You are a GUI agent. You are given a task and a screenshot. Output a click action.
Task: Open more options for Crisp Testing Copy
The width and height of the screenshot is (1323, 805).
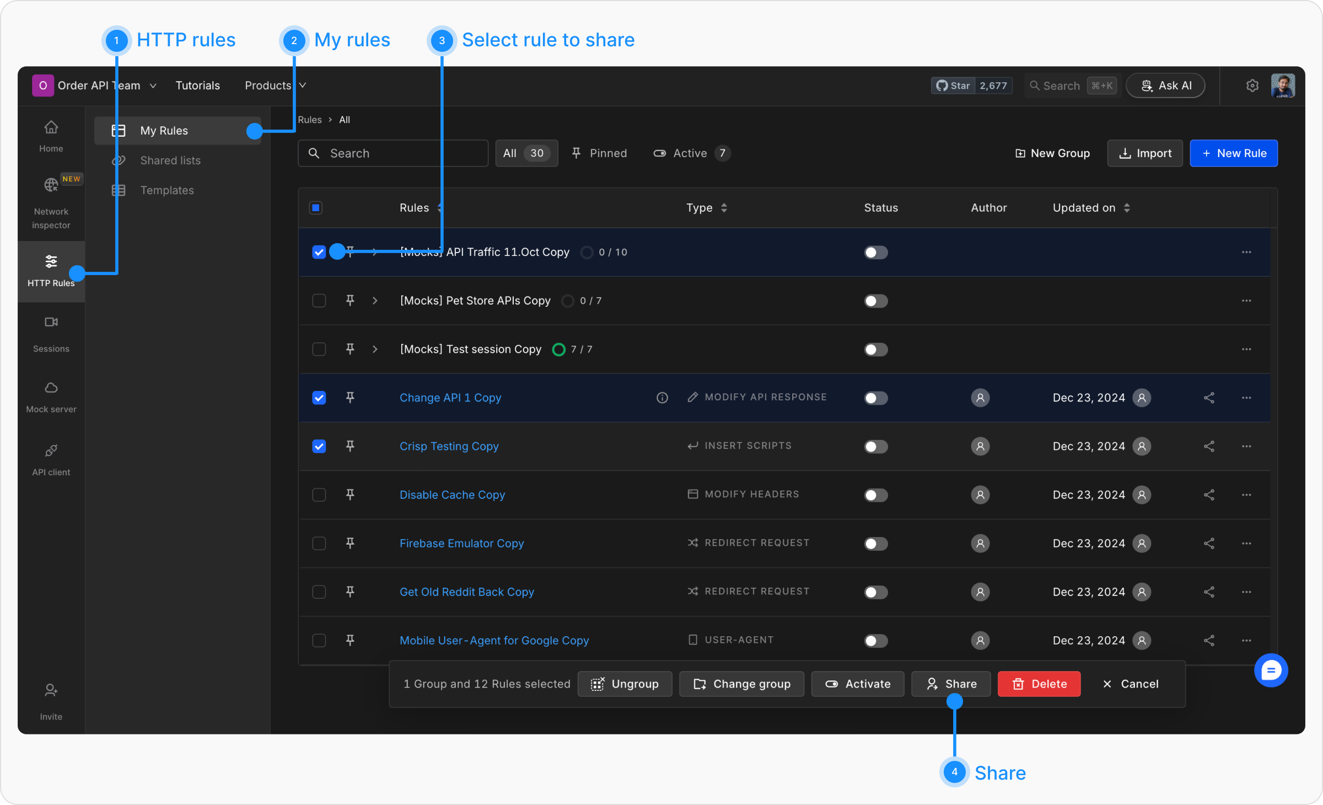tap(1246, 447)
